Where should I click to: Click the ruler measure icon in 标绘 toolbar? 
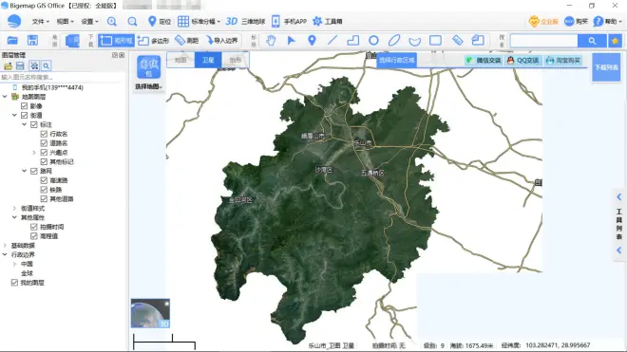tap(458, 41)
